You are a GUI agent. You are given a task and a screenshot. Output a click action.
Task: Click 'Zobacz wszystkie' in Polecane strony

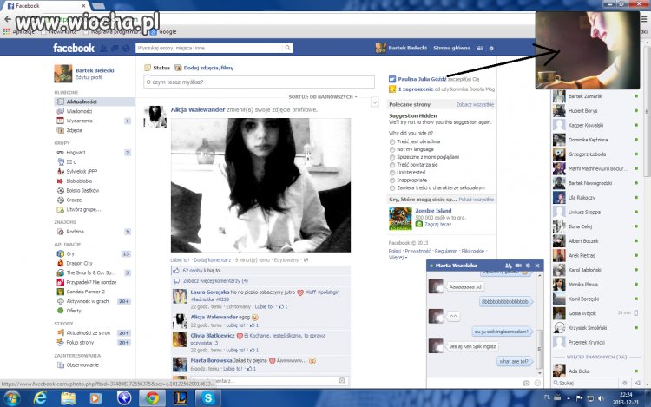pos(475,104)
